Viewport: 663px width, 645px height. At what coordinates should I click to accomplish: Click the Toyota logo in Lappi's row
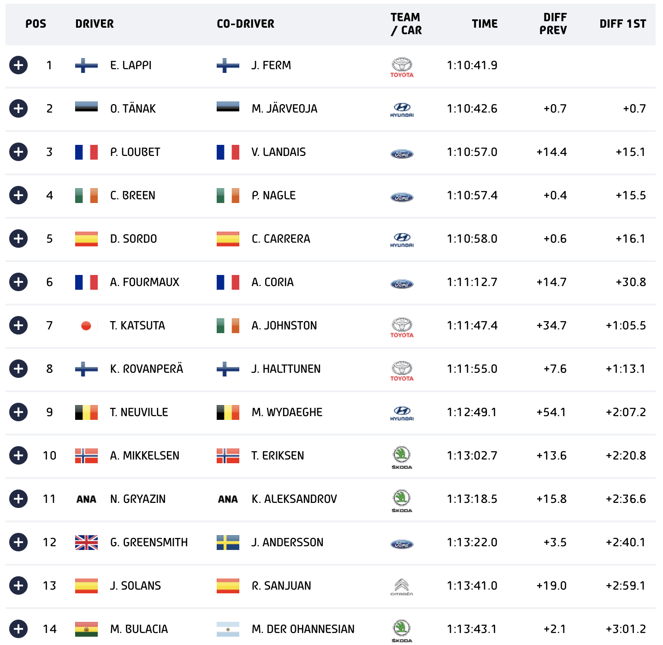tap(402, 67)
